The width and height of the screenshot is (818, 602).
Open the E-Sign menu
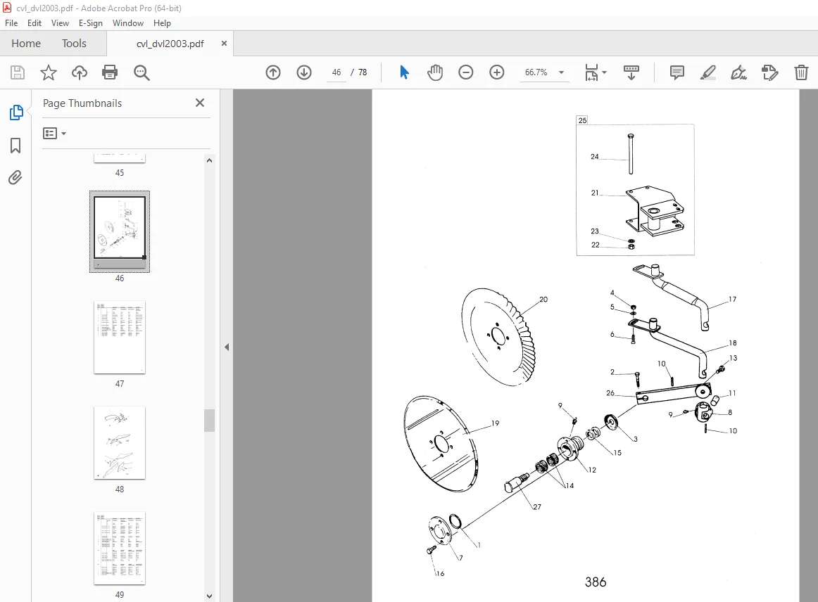pos(90,23)
